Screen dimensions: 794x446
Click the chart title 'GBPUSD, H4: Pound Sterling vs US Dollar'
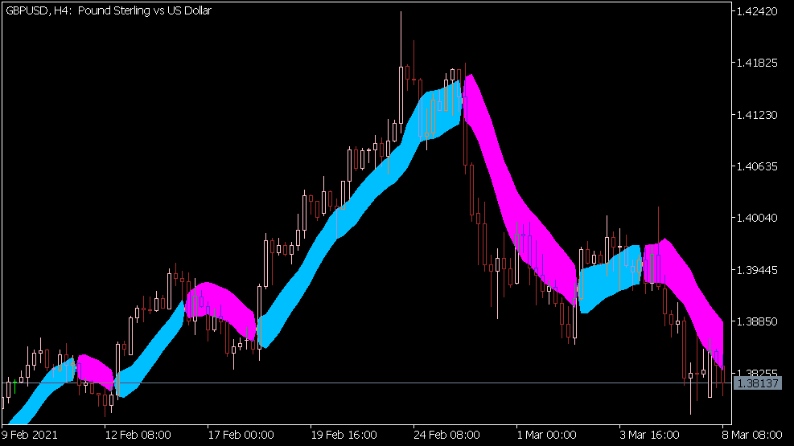[x=109, y=10]
